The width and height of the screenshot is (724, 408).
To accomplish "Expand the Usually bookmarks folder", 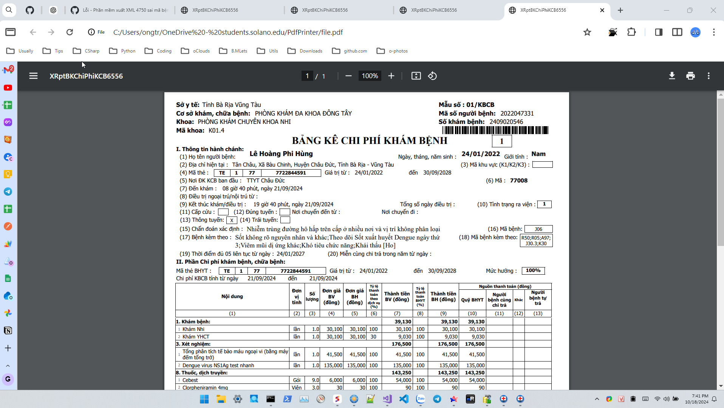I will 20,51.
